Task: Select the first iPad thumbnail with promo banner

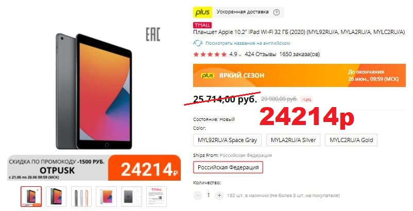Action: 31,197
